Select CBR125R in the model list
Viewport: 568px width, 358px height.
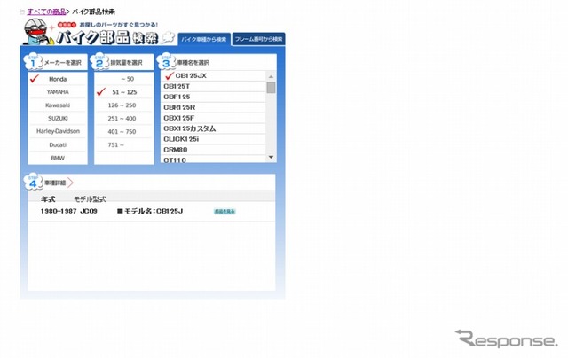click(213, 107)
